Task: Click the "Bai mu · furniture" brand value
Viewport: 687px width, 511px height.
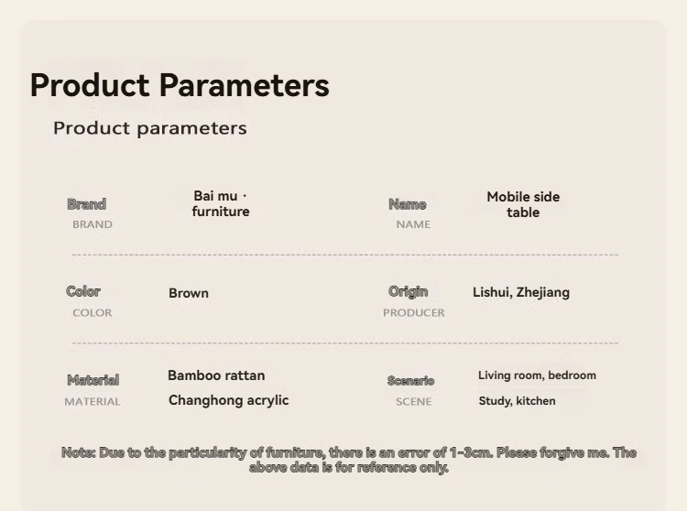Action: tap(221, 203)
